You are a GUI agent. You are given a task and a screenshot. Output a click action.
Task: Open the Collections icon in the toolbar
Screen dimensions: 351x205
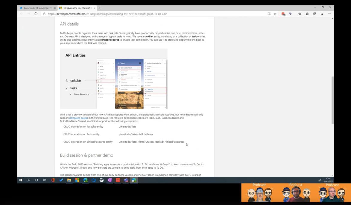307,14
